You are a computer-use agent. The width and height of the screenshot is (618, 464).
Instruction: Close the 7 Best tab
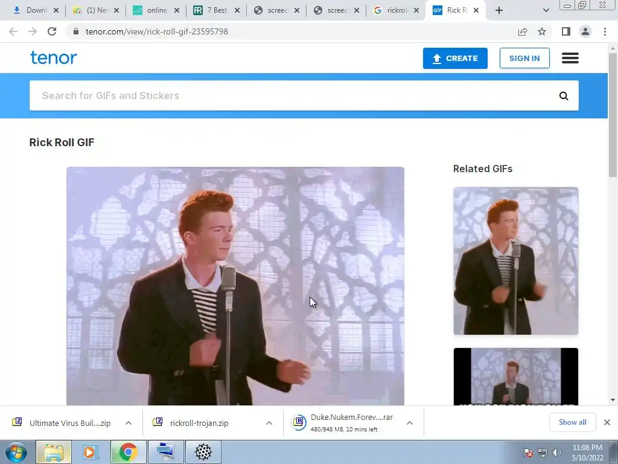pyautogui.click(x=237, y=10)
